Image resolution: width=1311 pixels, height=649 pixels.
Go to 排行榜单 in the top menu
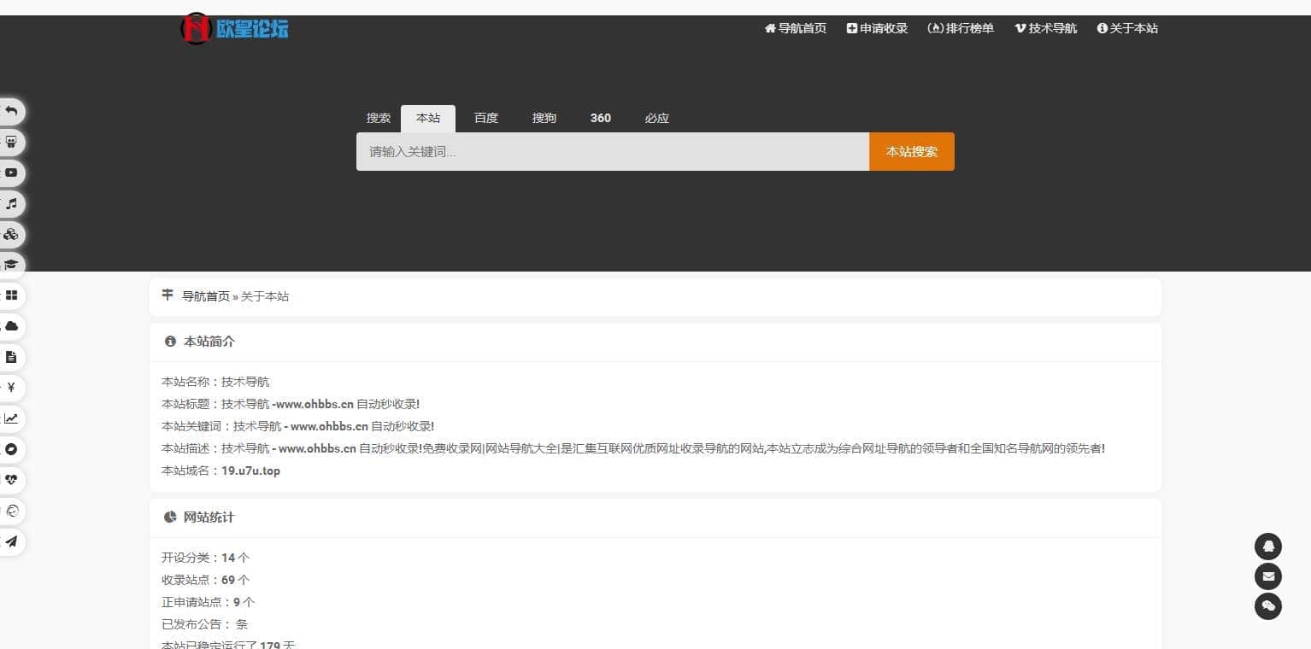click(961, 28)
